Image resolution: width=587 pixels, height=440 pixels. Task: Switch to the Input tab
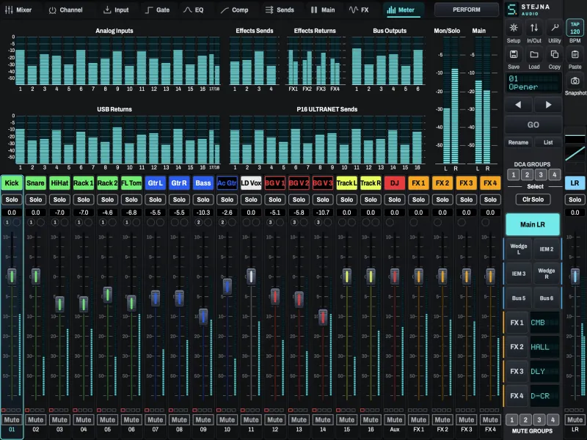116,10
